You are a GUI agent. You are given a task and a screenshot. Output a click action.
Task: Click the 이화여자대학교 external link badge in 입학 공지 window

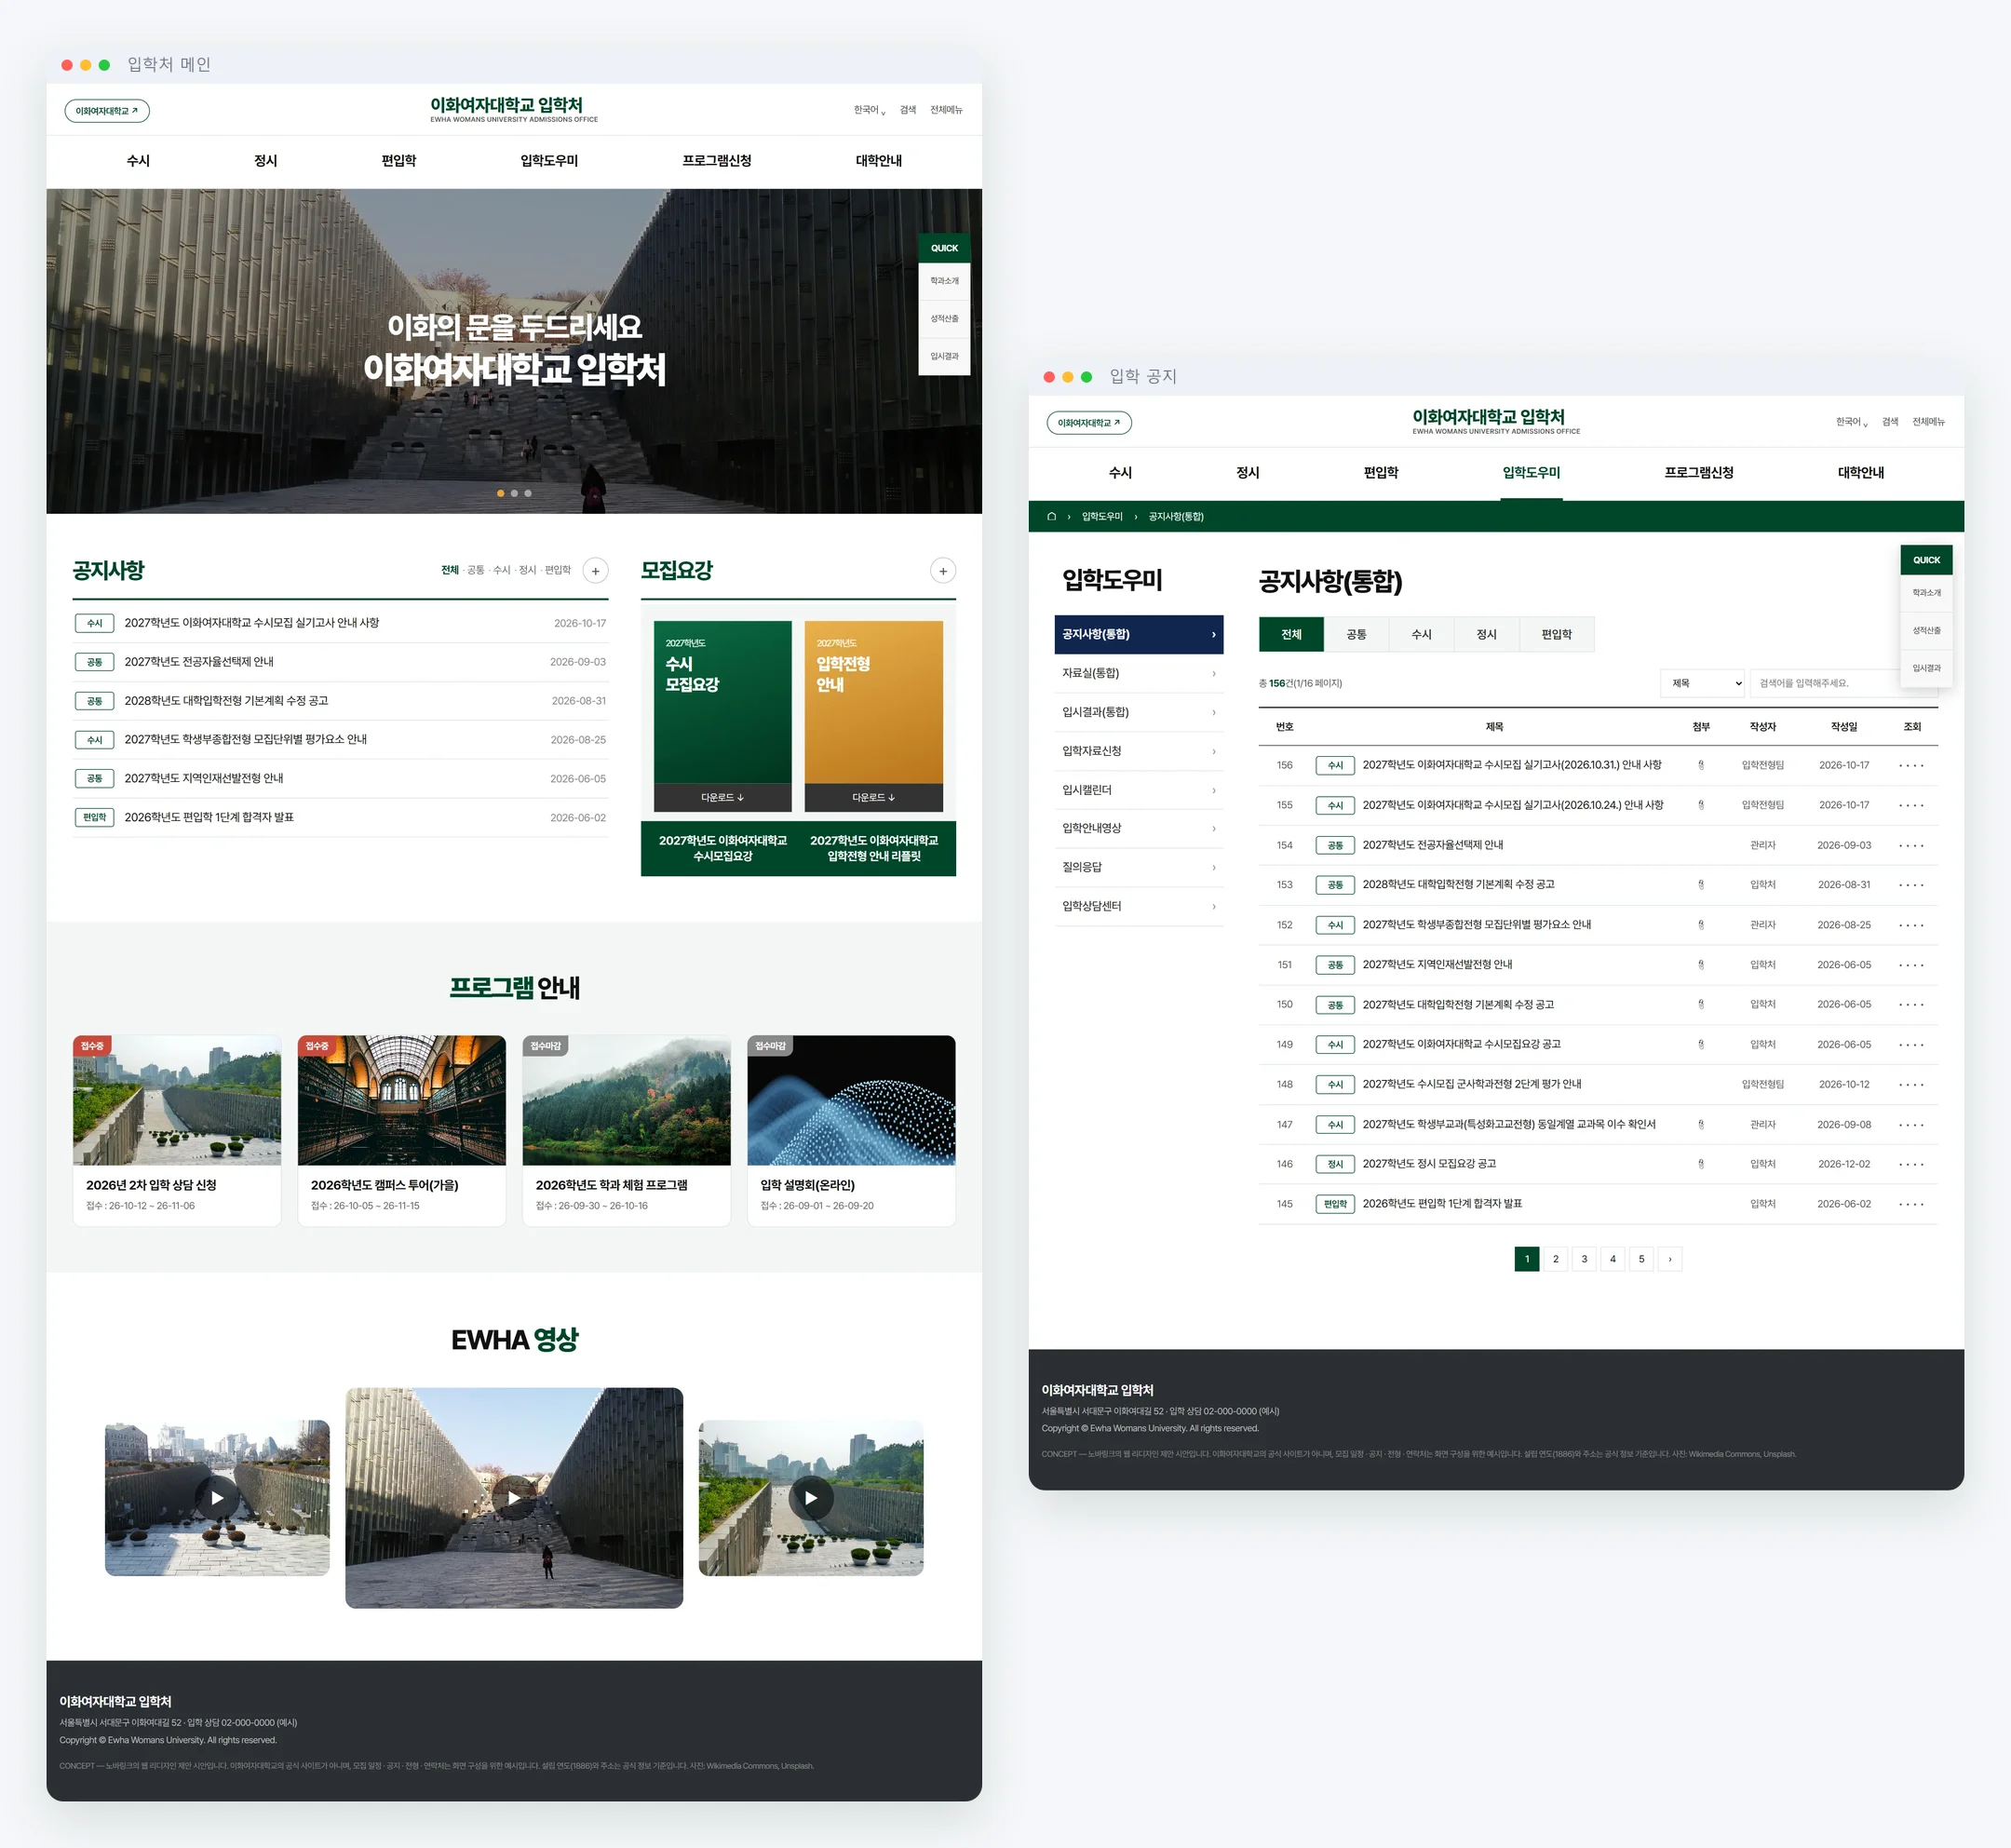[x=1089, y=423]
